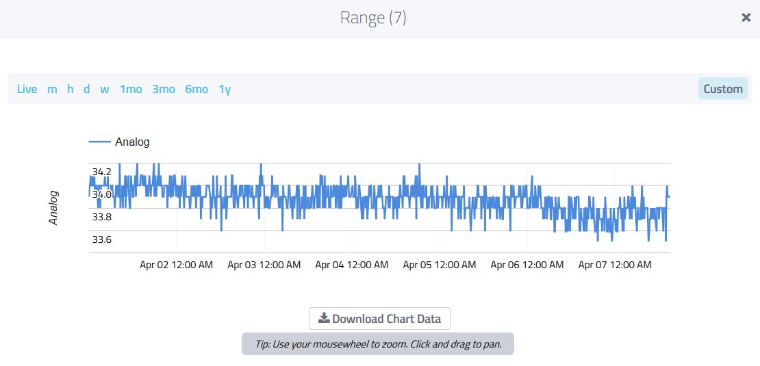Click the Range (7) dialog title
The width and height of the screenshot is (760, 366).
373,18
